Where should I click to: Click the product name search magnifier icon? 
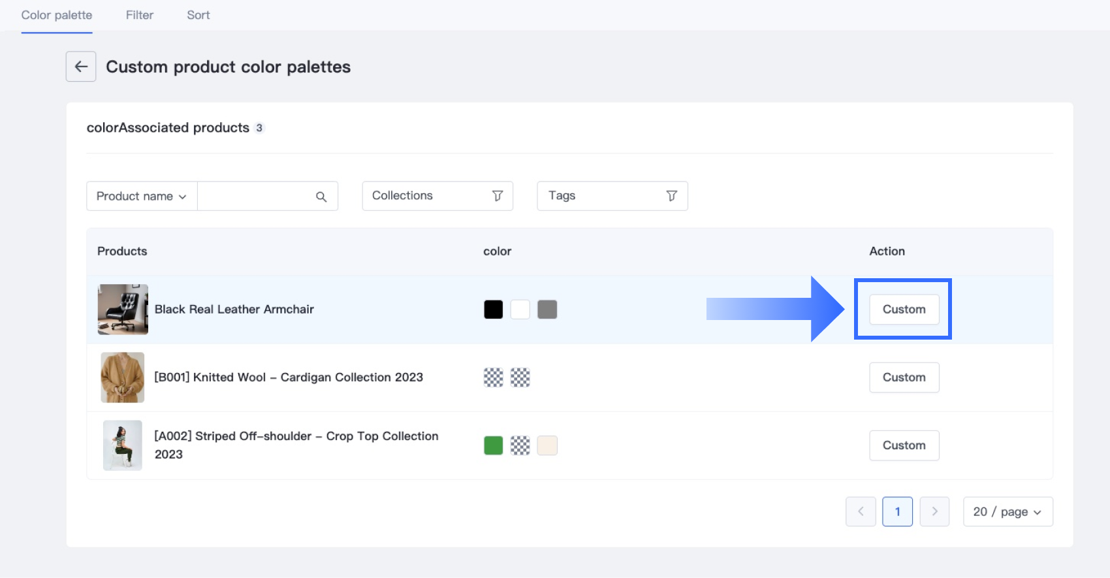[321, 197]
